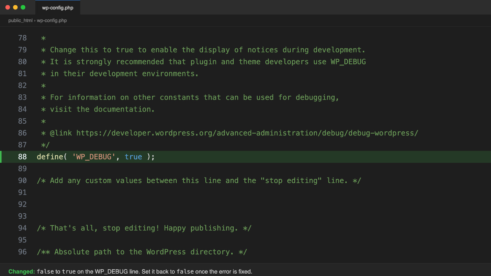Viewport: 491px width, 276px height.
Task: Click line number 94 in the gutter
Action: pos(22,228)
